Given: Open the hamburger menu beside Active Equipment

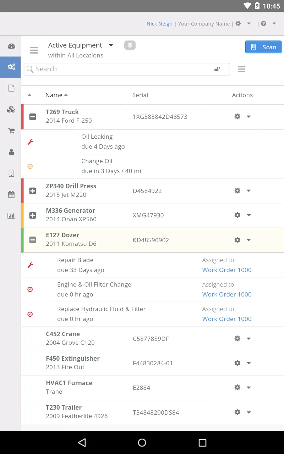Looking at the screenshot, I should [34, 50].
